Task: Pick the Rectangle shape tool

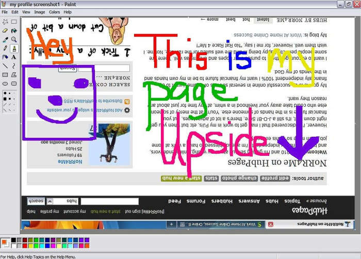Action: [5, 75]
